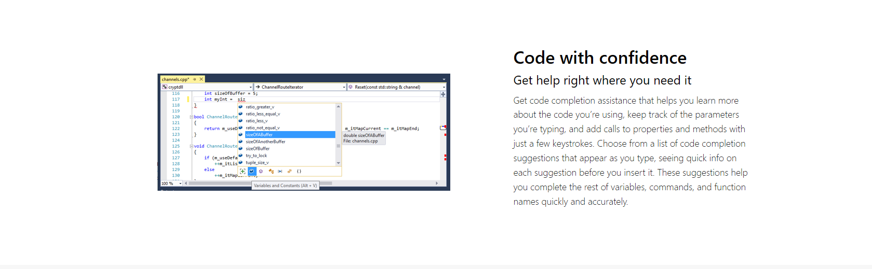This screenshot has height=269, width=872.
Task: Click variable icon next to sizeOfAnotherBuffer
Action: [240, 141]
